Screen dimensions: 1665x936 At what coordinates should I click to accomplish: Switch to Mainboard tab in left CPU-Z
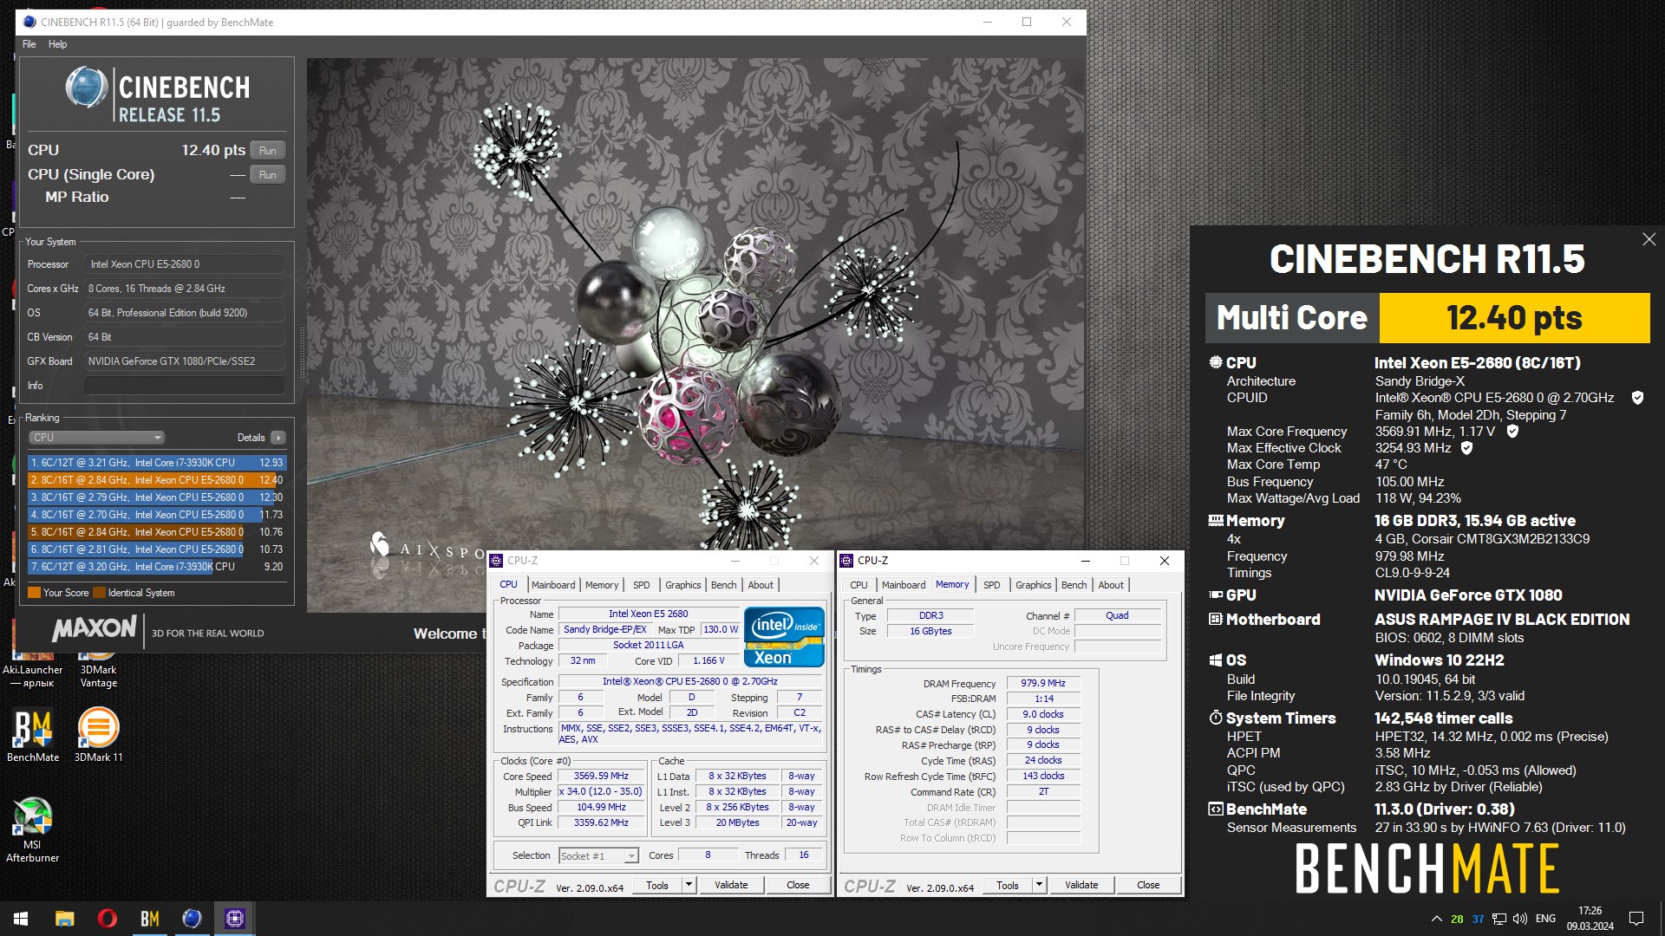point(553,585)
